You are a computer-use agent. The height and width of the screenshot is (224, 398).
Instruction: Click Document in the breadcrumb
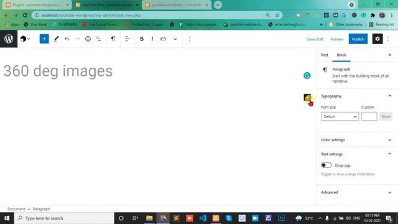tap(16, 209)
